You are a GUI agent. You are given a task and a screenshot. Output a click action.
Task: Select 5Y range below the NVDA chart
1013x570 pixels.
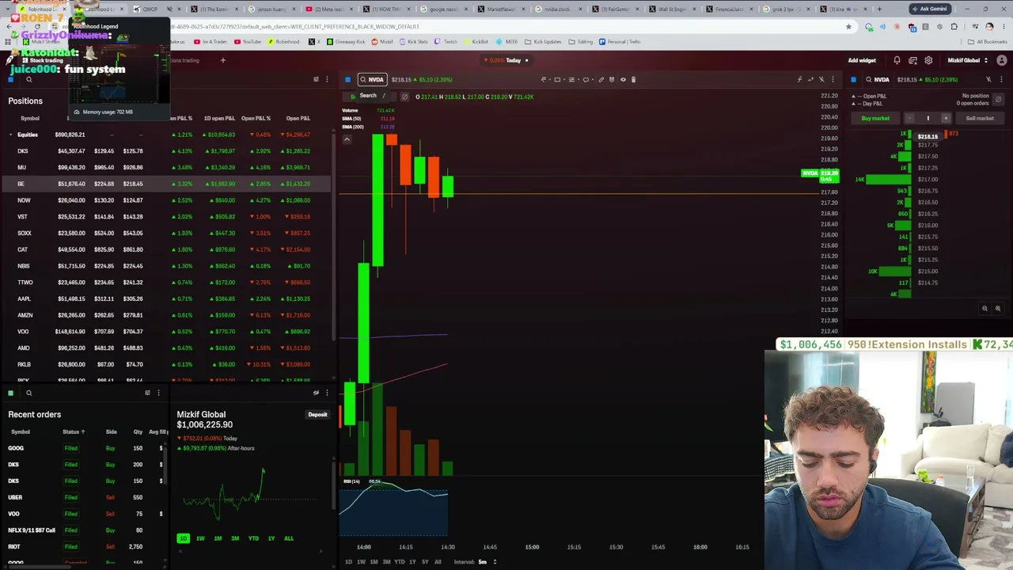[x=425, y=562]
